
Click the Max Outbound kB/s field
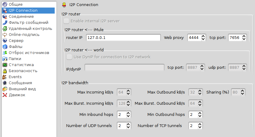pyautogui.click(x=193, y=92)
